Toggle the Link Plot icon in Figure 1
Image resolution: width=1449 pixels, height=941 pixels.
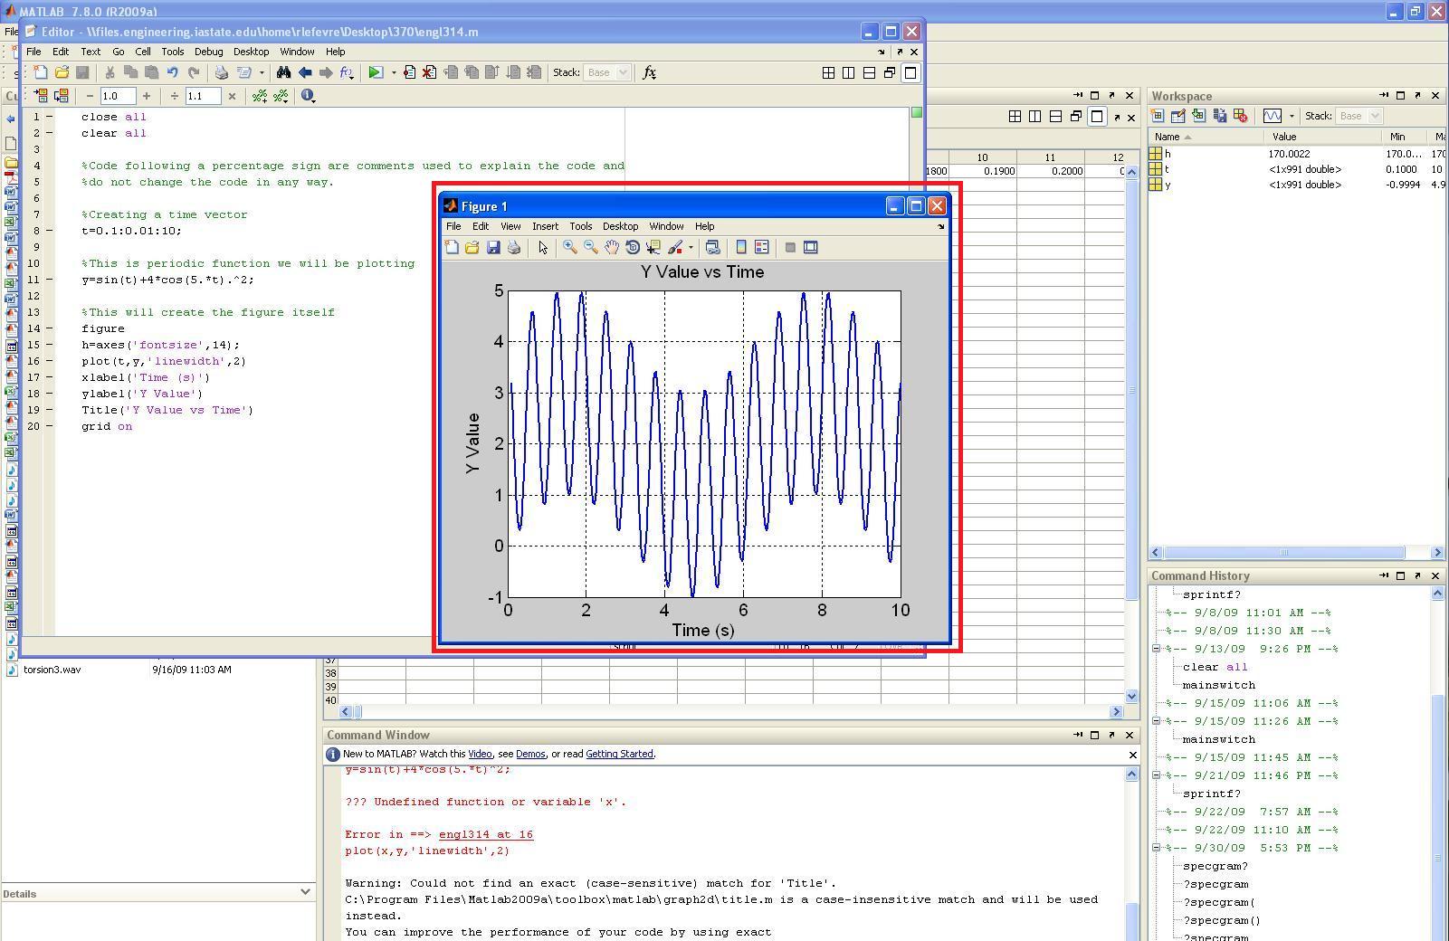(x=714, y=247)
